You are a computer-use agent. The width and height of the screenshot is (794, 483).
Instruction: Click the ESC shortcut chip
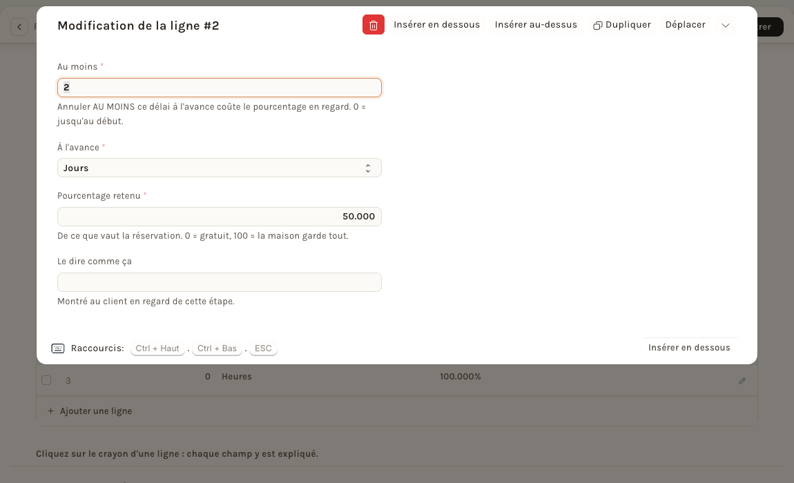tap(263, 348)
